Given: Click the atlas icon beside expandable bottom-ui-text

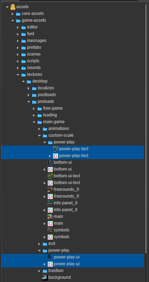Looking at the screenshot, I should pyautogui.click(x=50, y=183).
